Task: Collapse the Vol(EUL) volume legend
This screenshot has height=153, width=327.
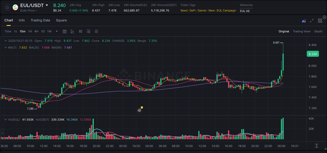Action: (6, 120)
